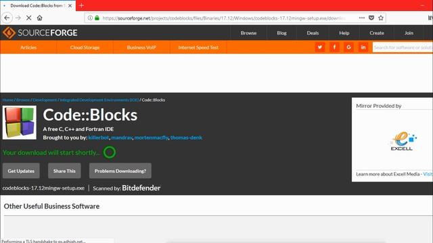The width and height of the screenshot is (433, 243).
Task: Go to the browser Home page icon
Action: click(39, 18)
